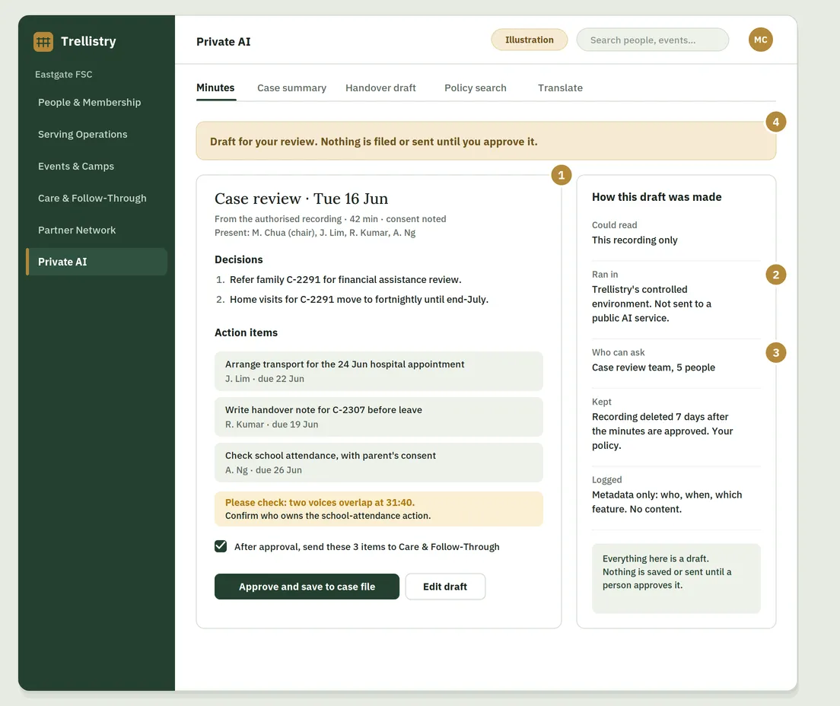Image resolution: width=840 pixels, height=706 pixels.
Task: Click the 'Draft for your review' banner text
Action: pos(374,142)
